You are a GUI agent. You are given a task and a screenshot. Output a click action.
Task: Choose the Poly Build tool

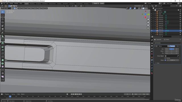point(3,60)
